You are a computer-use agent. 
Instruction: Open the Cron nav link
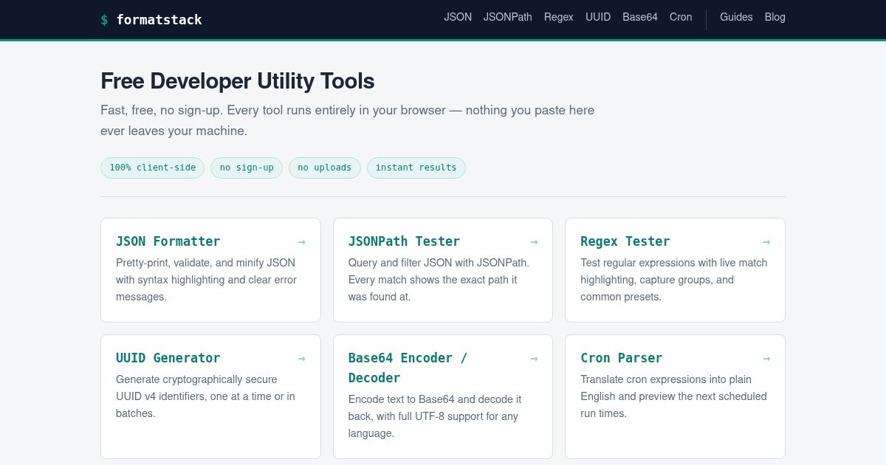(681, 17)
